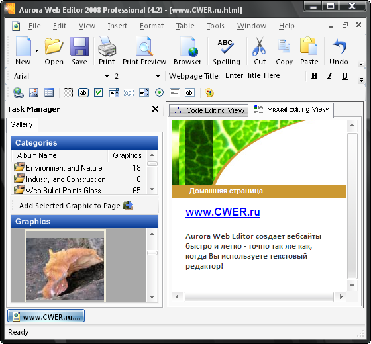Cut the selection

point(260,50)
